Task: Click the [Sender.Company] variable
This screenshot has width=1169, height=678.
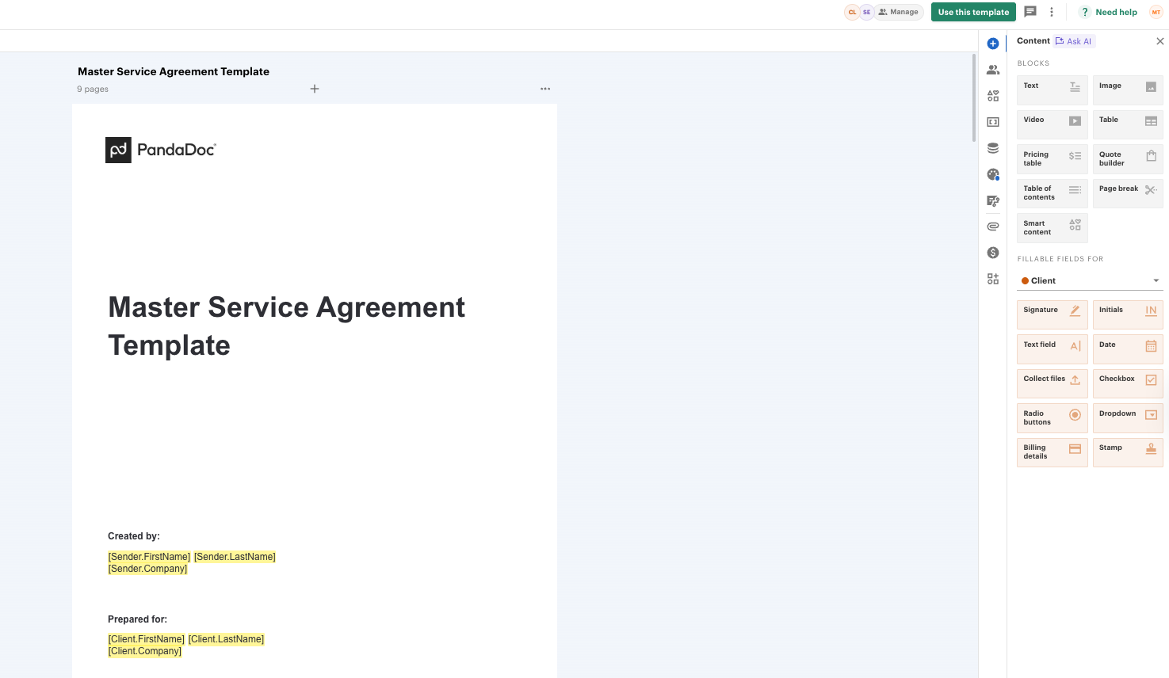Action: [147, 569]
